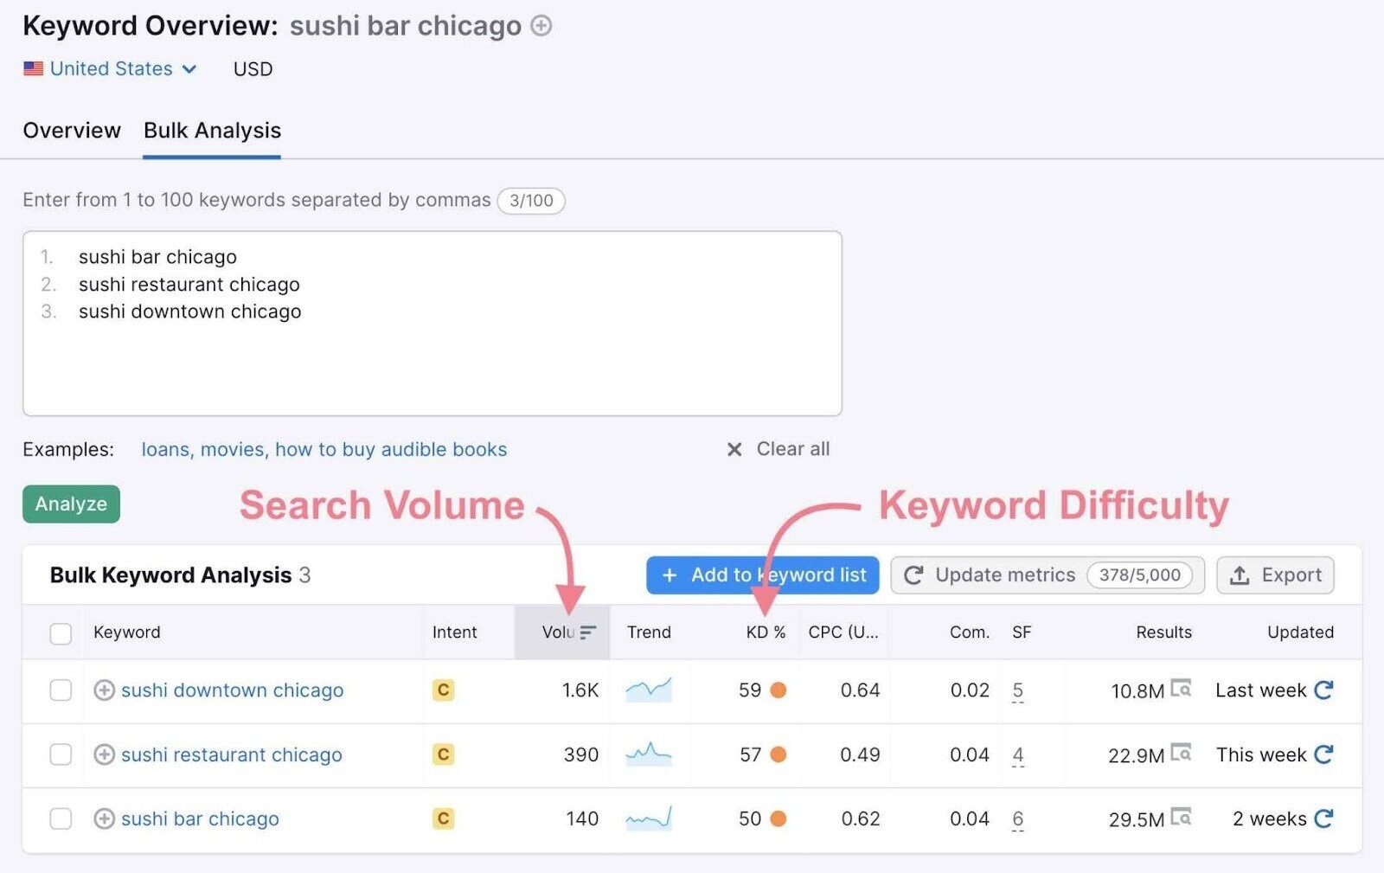
Task: Select the Bulk Analysis tab
Action: (x=212, y=131)
